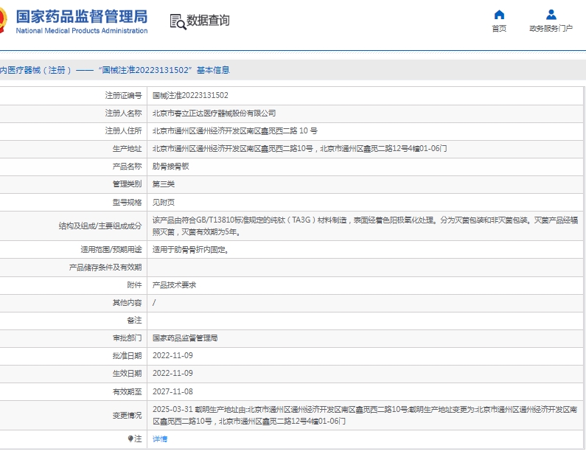This screenshot has width=586, height=454.
Task: Click the 见附页 specification value
Action: 164,202
